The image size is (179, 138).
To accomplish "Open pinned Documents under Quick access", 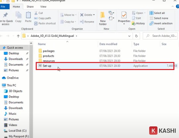I will click(x=16, y=65).
